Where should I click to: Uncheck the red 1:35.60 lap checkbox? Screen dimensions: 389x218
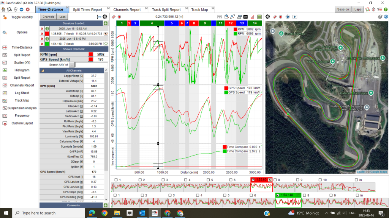[x=253, y=180]
